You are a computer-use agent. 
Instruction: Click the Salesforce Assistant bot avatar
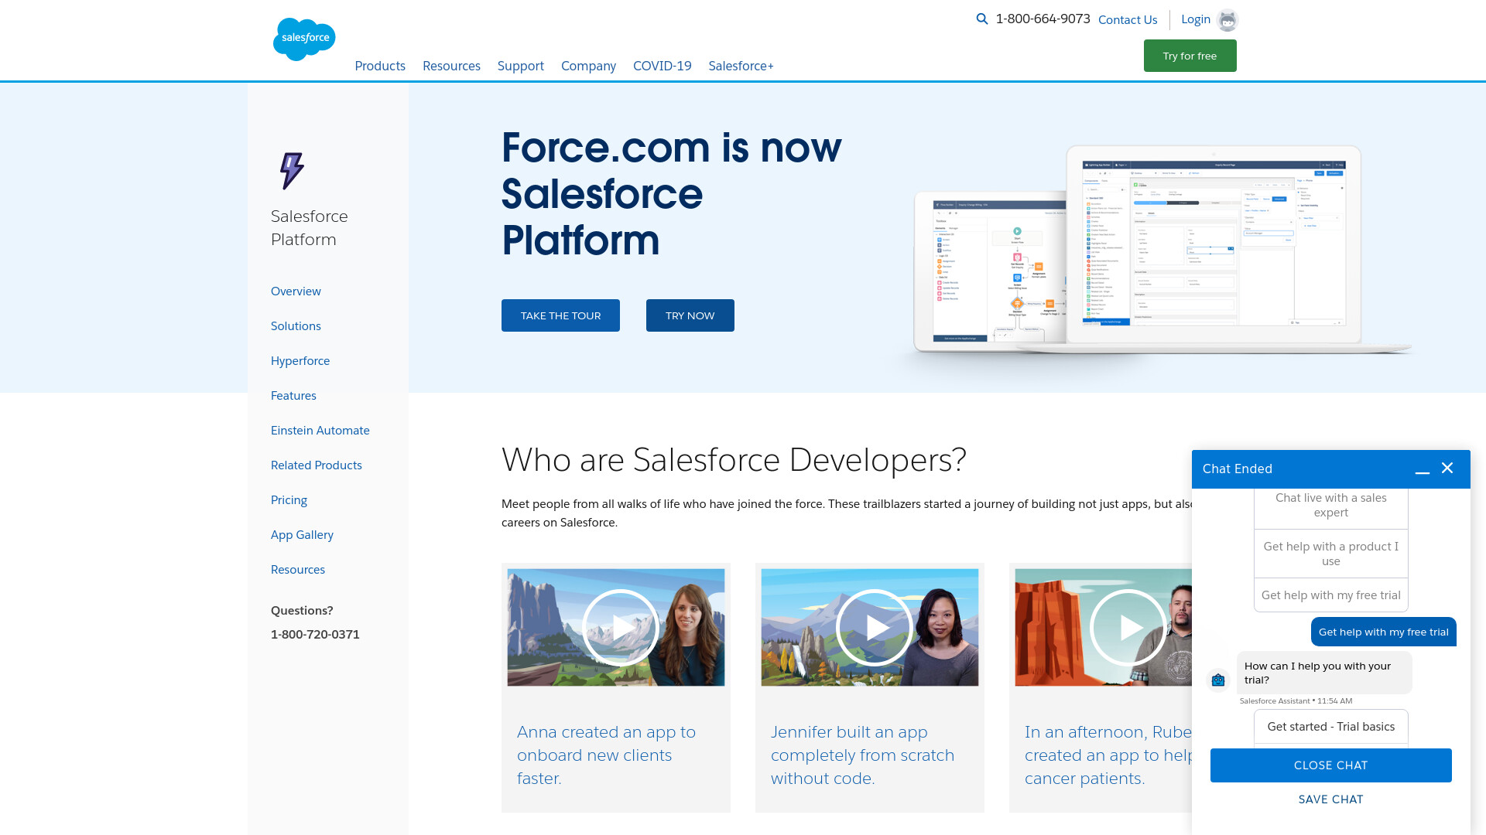[x=1218, y=680]
